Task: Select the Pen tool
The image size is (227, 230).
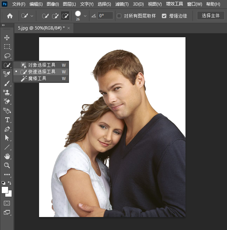Action: tap(7, 129)
